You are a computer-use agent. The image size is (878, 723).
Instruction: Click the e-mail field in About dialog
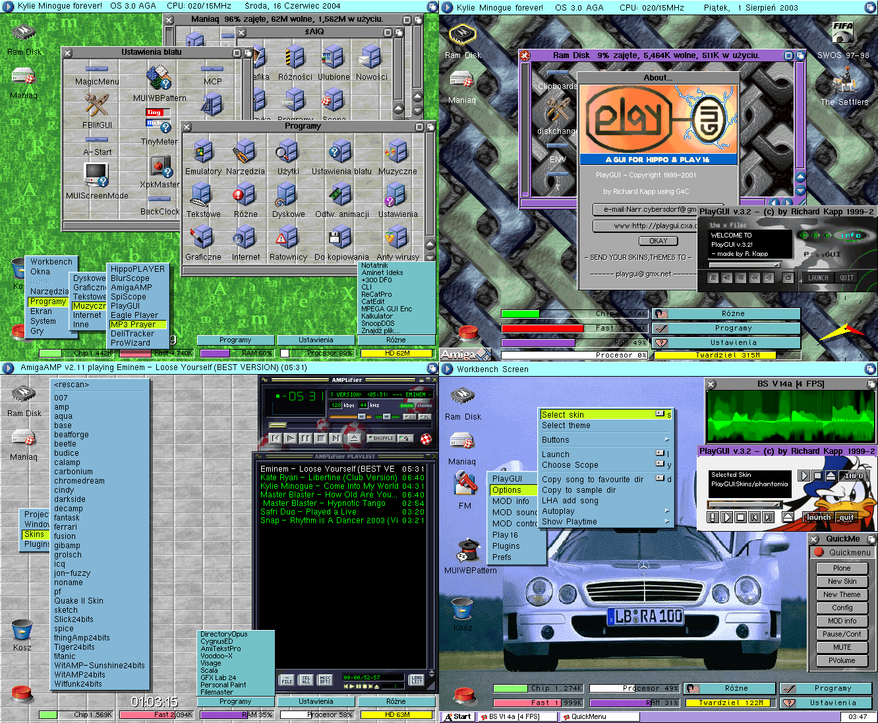[x=645, y=209]
